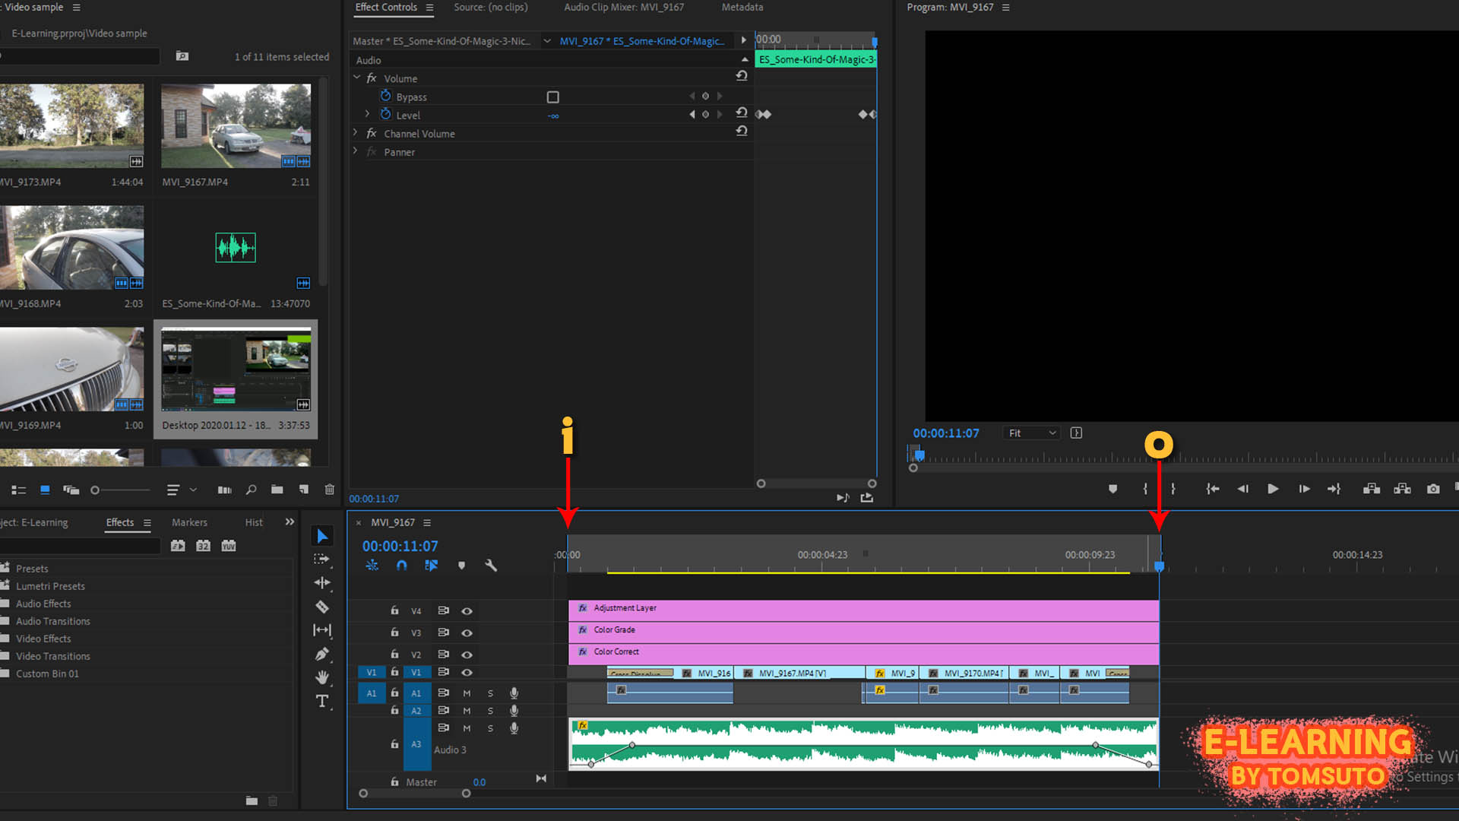Toggle insert sequences as nests option
1459x821 pixels.
pos(372,566)
